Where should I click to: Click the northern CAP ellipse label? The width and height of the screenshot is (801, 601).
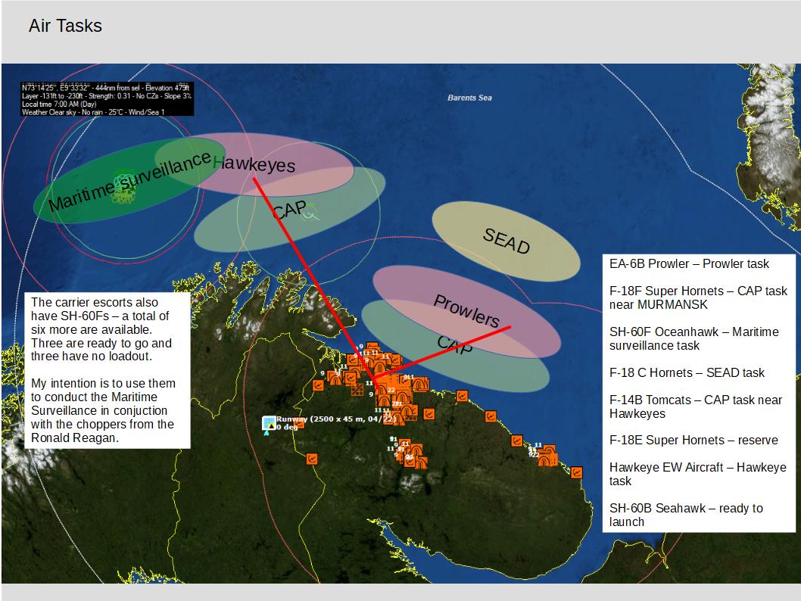(289, 210)
